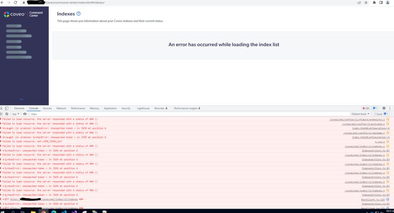
Task: Open the DevTools three-dot more menu
Action: click(390, 108)
